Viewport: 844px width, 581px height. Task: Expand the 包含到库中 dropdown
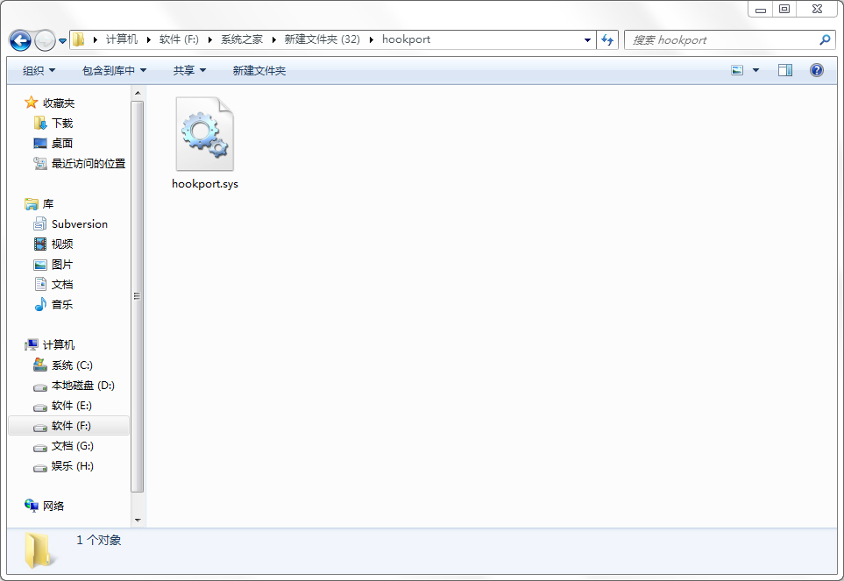pos(114,70)
